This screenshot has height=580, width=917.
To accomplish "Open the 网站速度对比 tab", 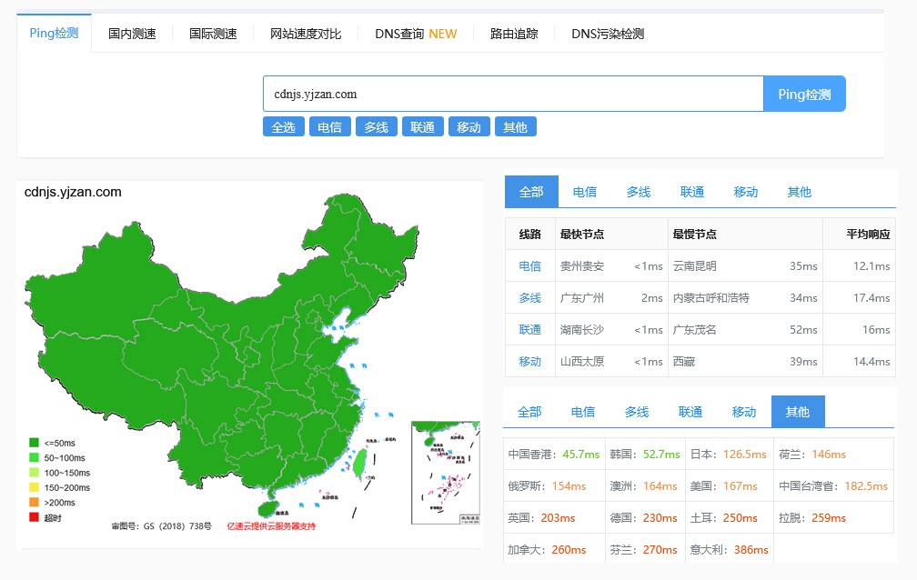I will coord(306,34).
